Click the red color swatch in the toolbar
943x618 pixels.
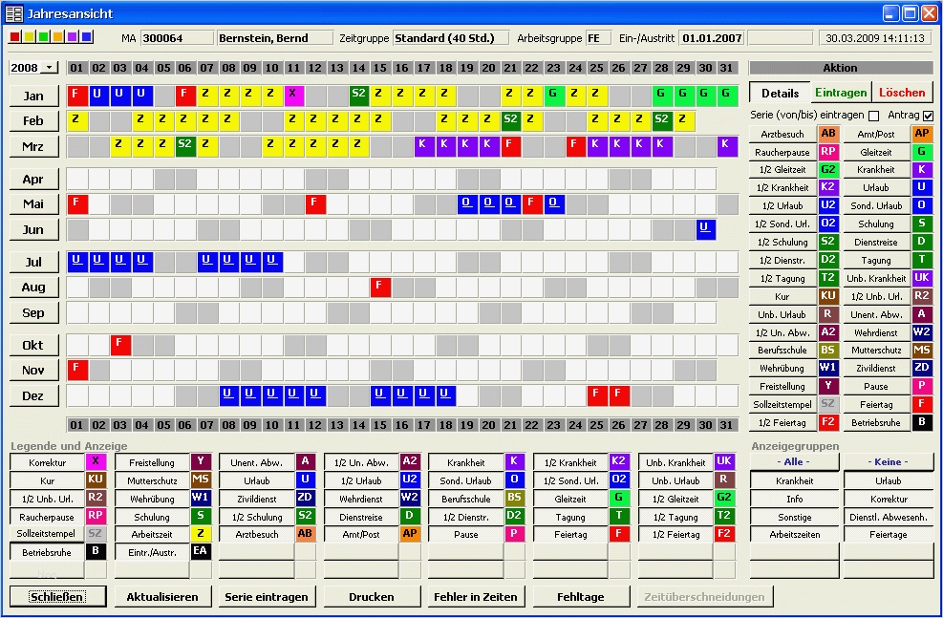tap(12, 35)
